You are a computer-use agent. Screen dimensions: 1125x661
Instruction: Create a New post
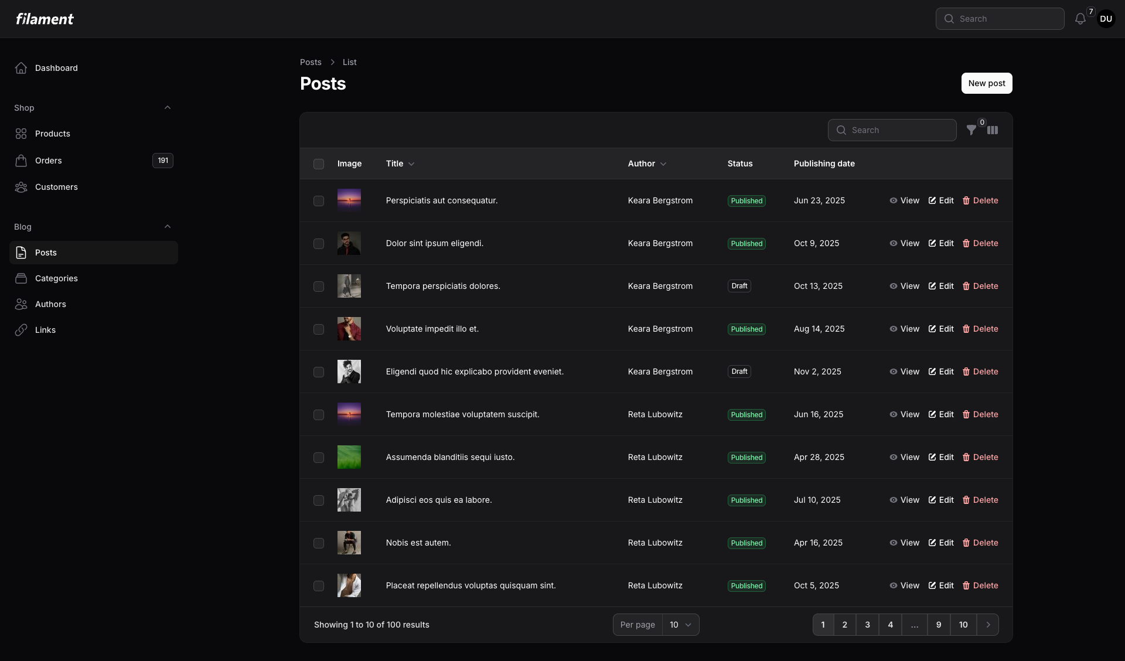coord(986,83)
